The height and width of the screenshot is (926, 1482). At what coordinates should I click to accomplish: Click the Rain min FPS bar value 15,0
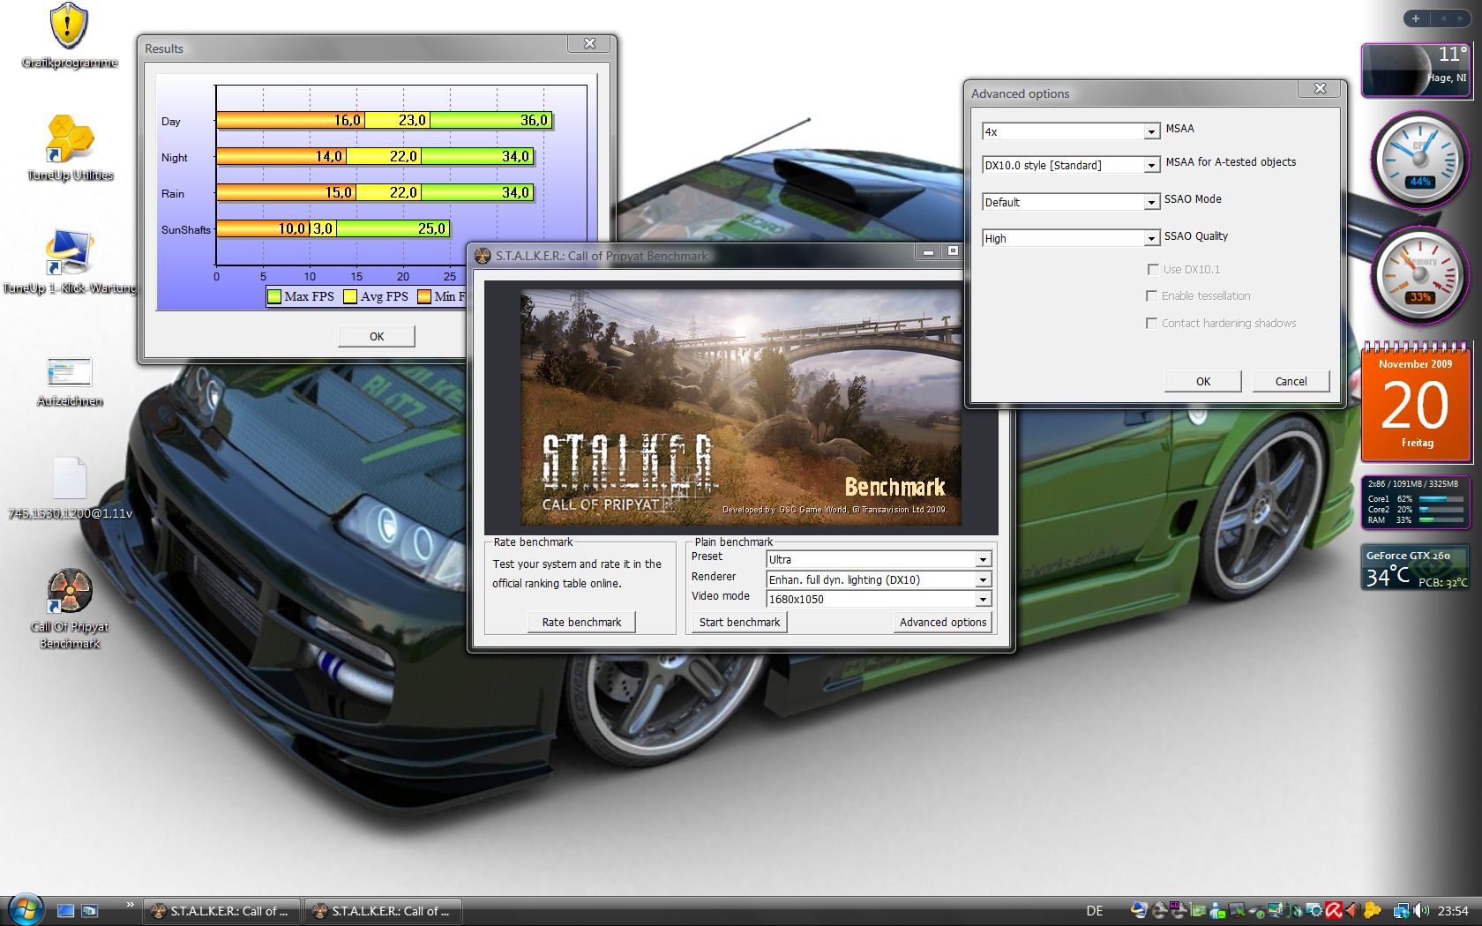pyautogui.click(x=338, y=192)
